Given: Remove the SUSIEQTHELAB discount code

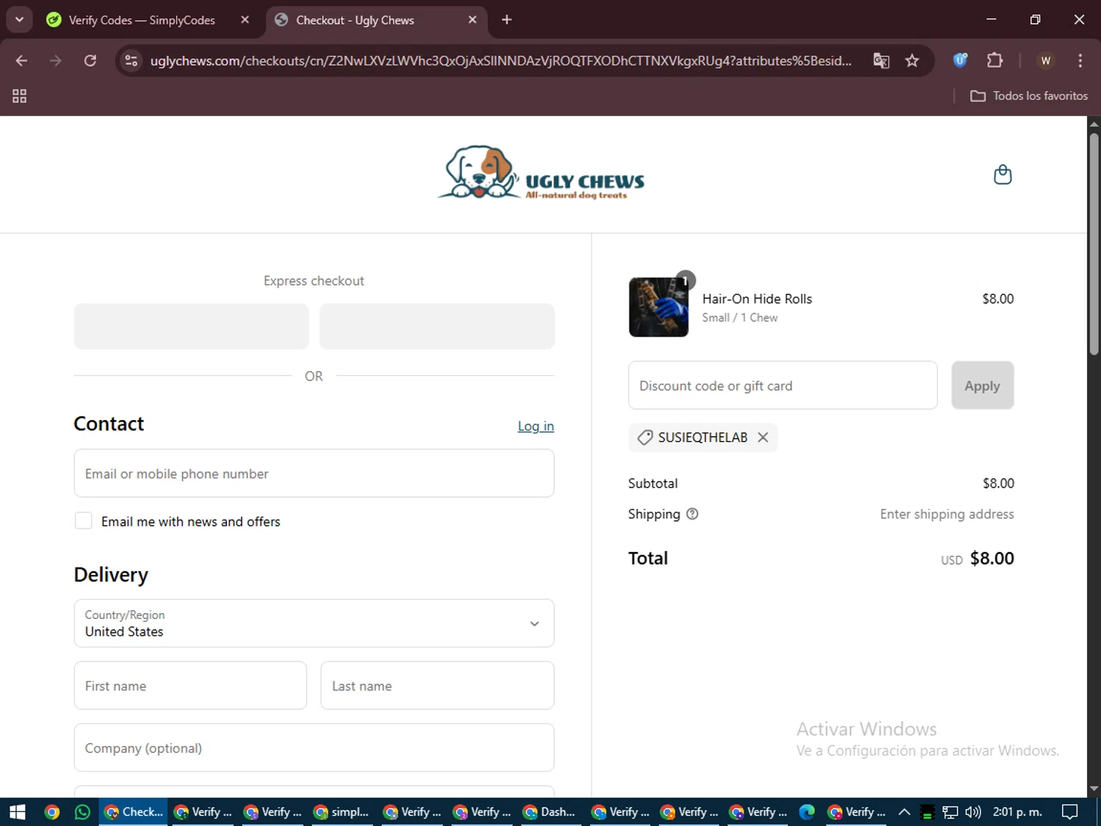Looking at the screenshot, I should click(763, 438).
